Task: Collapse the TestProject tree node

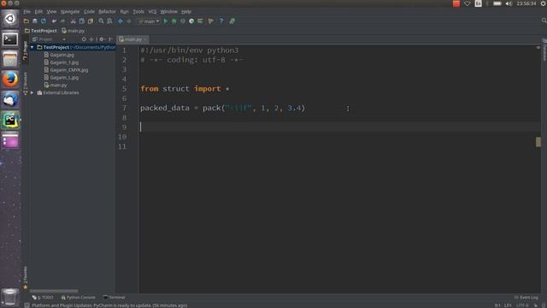Action: (32, 47)
